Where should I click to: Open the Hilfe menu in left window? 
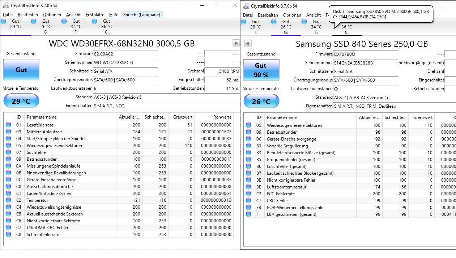[x=114, y=15]
